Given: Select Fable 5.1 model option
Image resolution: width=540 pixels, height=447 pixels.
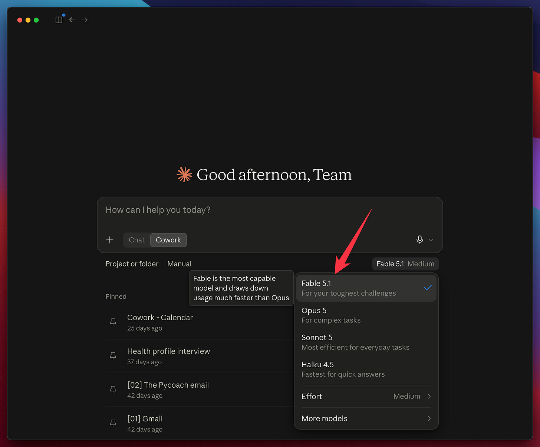Looking at the screenshot, I should pyautogui.click(x=366, y=288).
